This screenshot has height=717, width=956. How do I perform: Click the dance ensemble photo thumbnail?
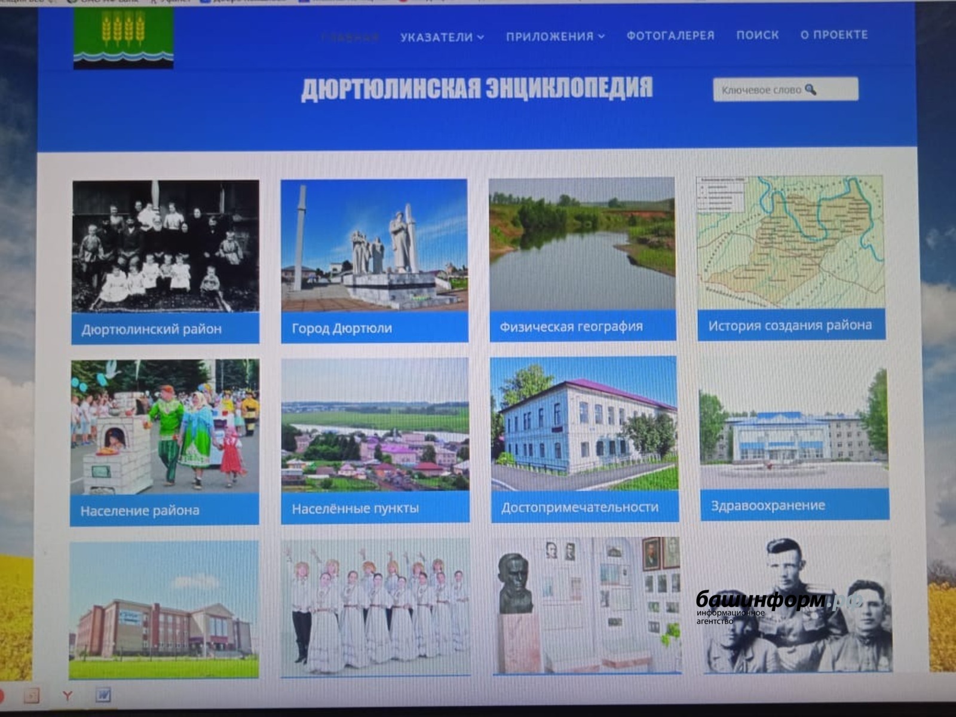(x=376, y=608)
